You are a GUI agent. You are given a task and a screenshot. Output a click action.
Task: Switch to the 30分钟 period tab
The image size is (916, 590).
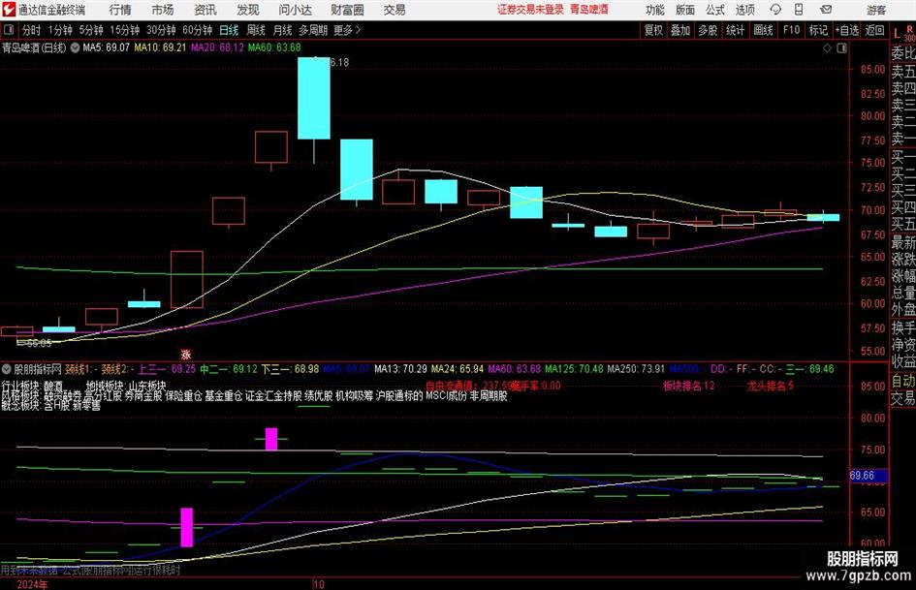click(161, 30)
